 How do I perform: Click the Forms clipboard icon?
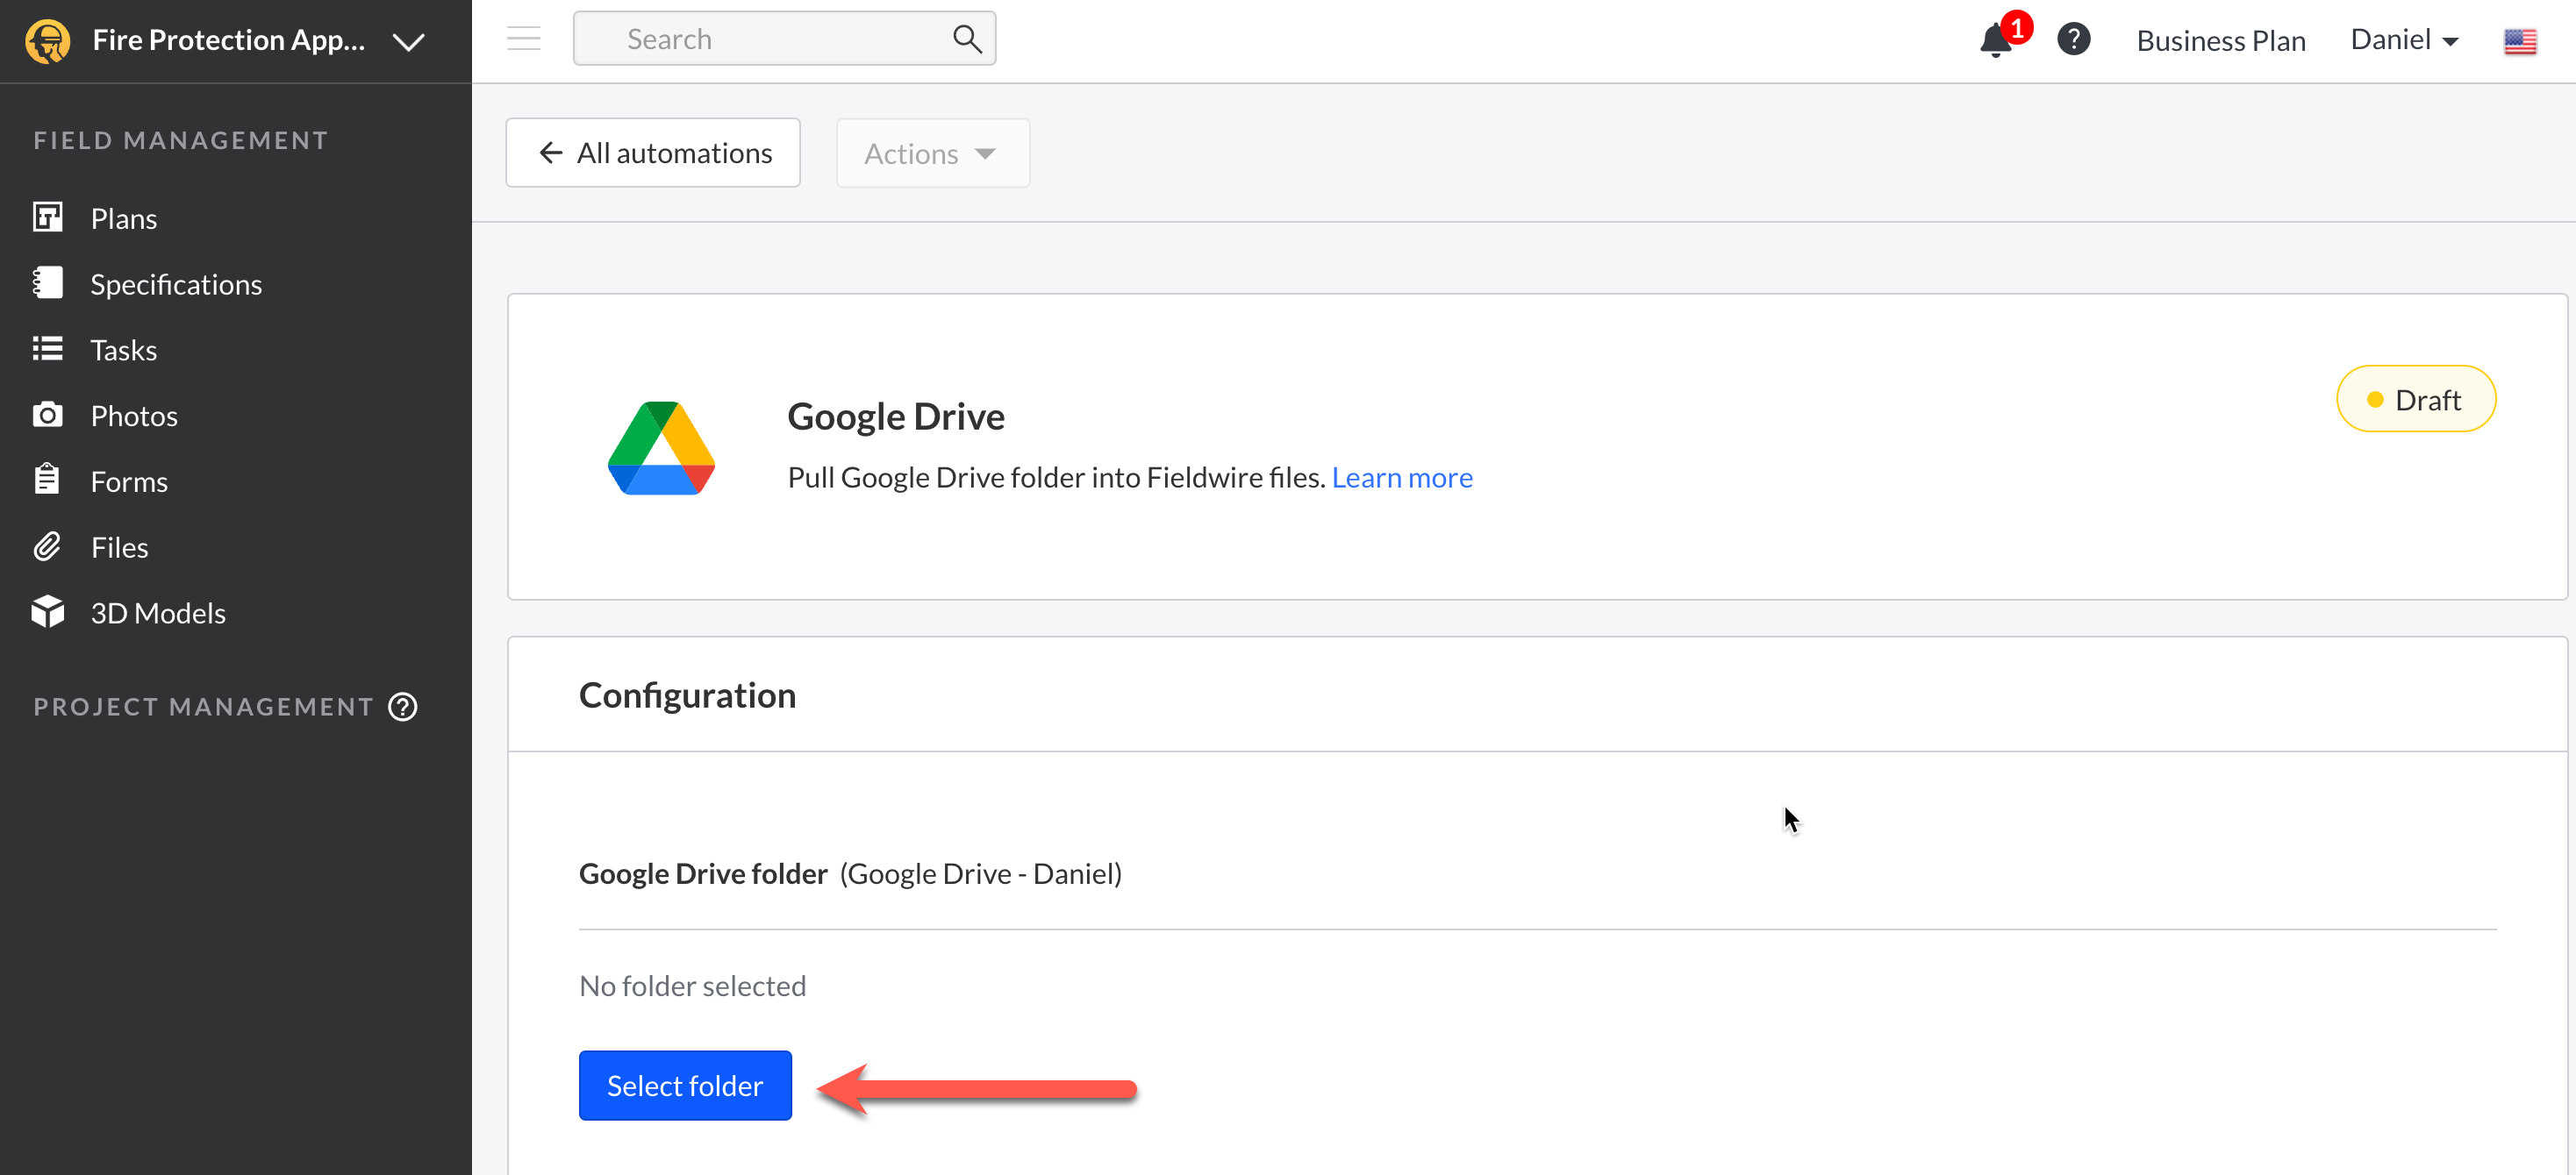(x=47, y=480)
